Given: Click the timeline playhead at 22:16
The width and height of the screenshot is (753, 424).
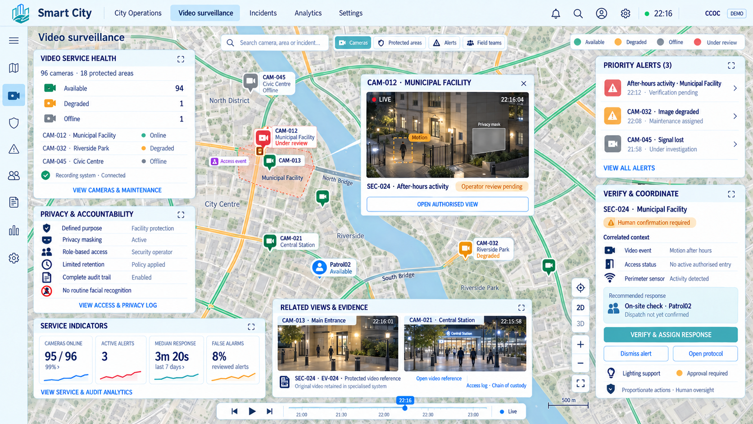Looking at the screenshot, I should [405, 408].
